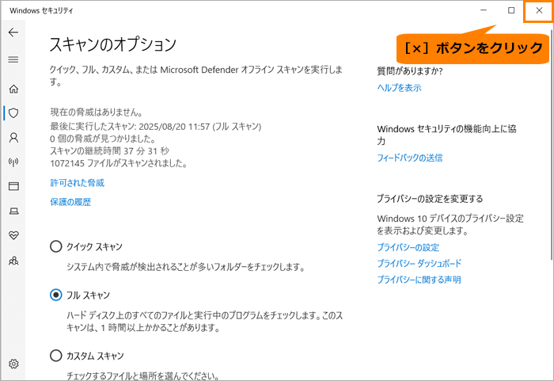This screenshot has height=381, width=554.
Task: Click the 質問がありますか? heading
Action: point(410,71)
